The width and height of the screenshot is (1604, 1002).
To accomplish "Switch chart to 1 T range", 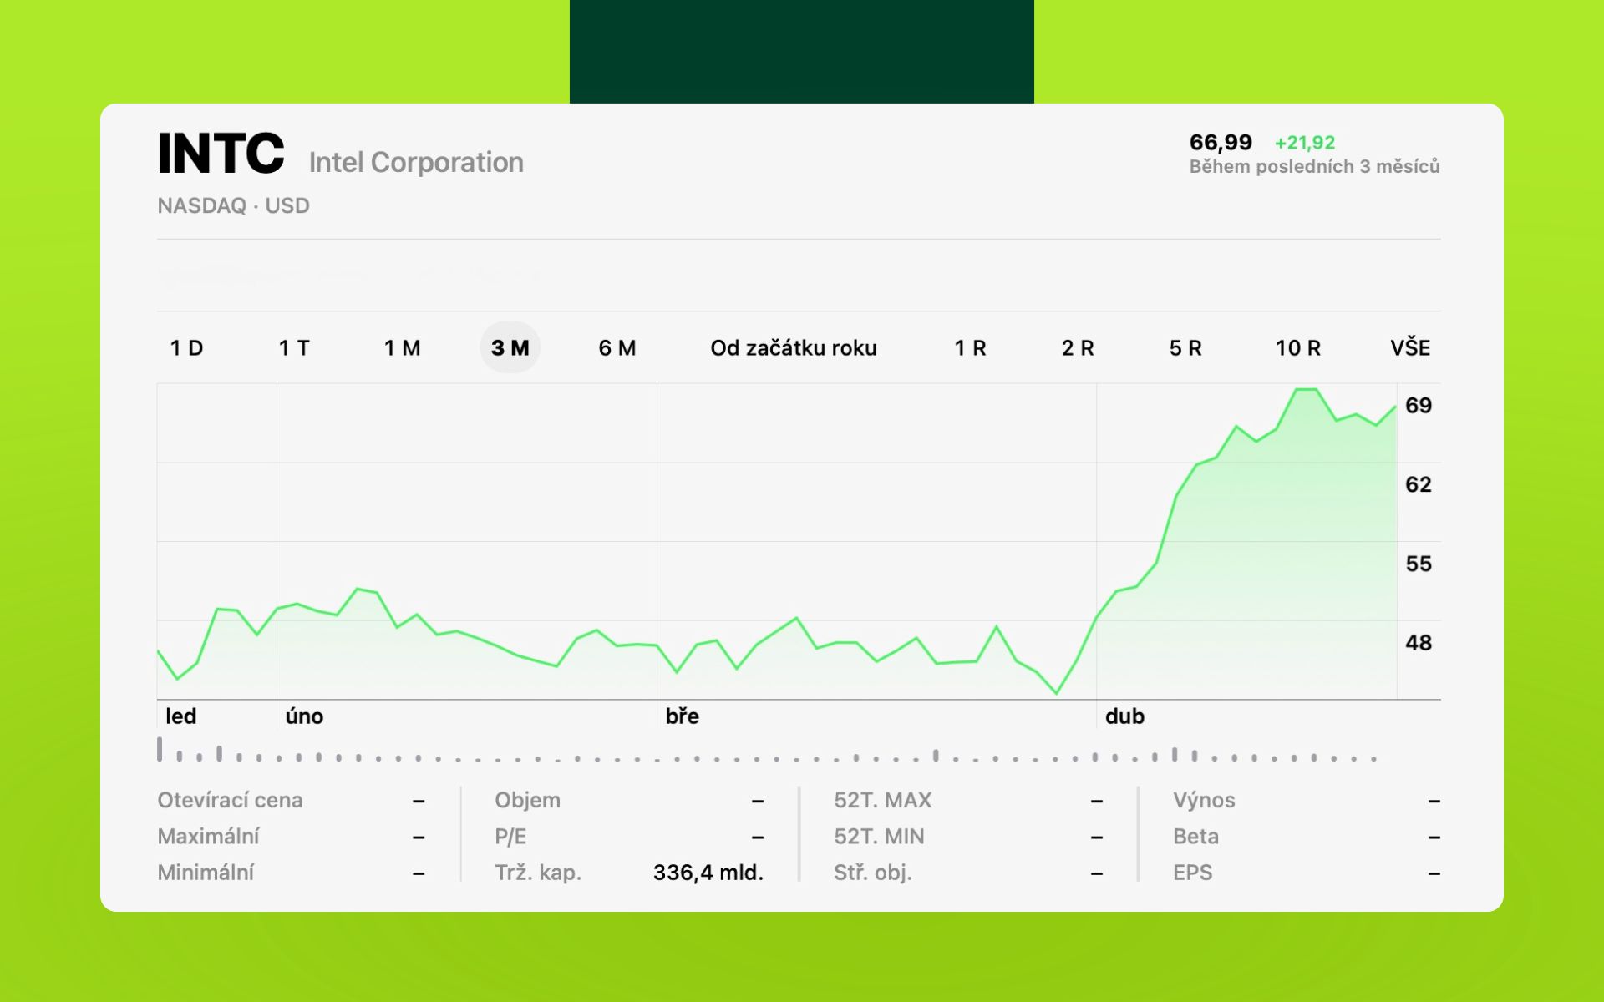I will (294, 348).
